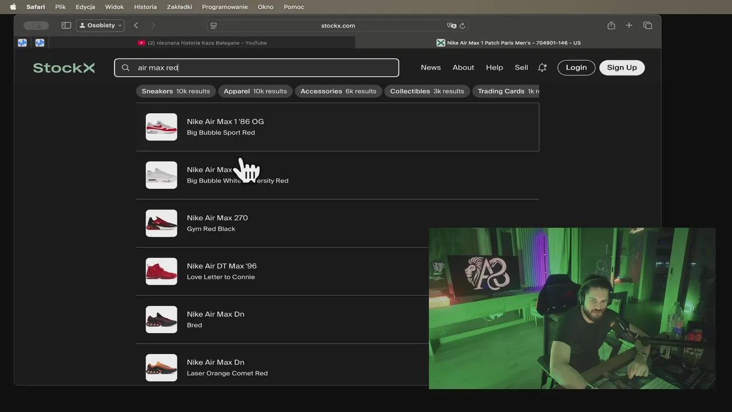
Task: Select Nike Air Max 270 Gym Red Black
Action: [x=337, y=223]
